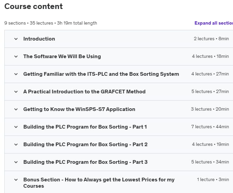Screen dimensions: 233x193
Task: Select Getting to Know the WinSPS-S7 Application
Action: (79, 109)
